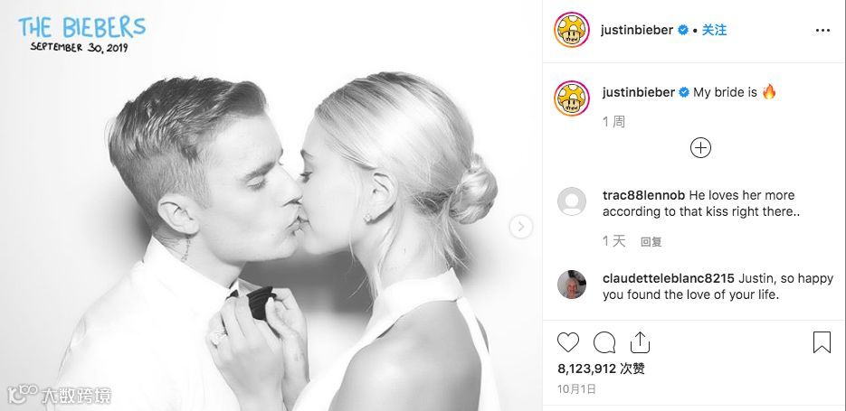Screen dimensions: 846x411
Task: Click the black-and-white wedding kiss photo
Action: click(x=271, y=205)
